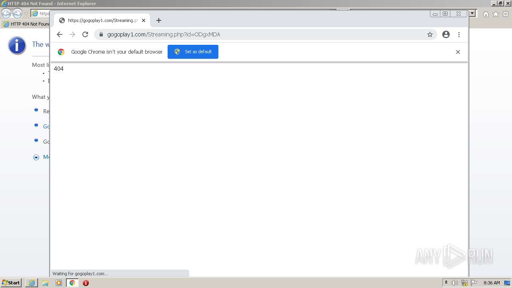The height and width of the screenshot is (288, 512).
Task: Click Set as default button
Action: (193, 52)
